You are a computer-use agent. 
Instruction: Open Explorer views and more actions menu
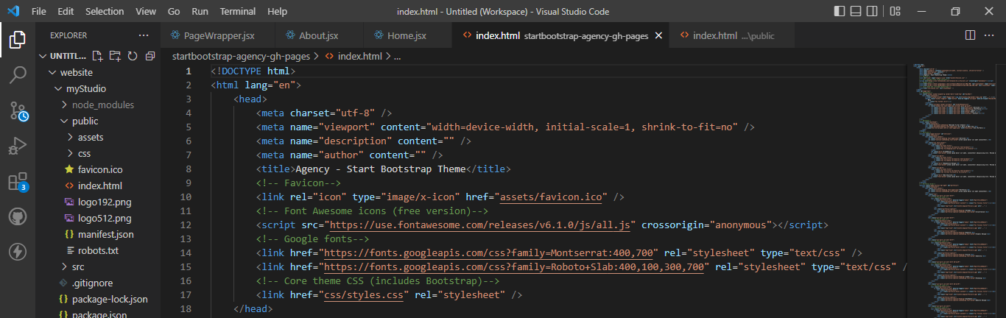[143, 35]
